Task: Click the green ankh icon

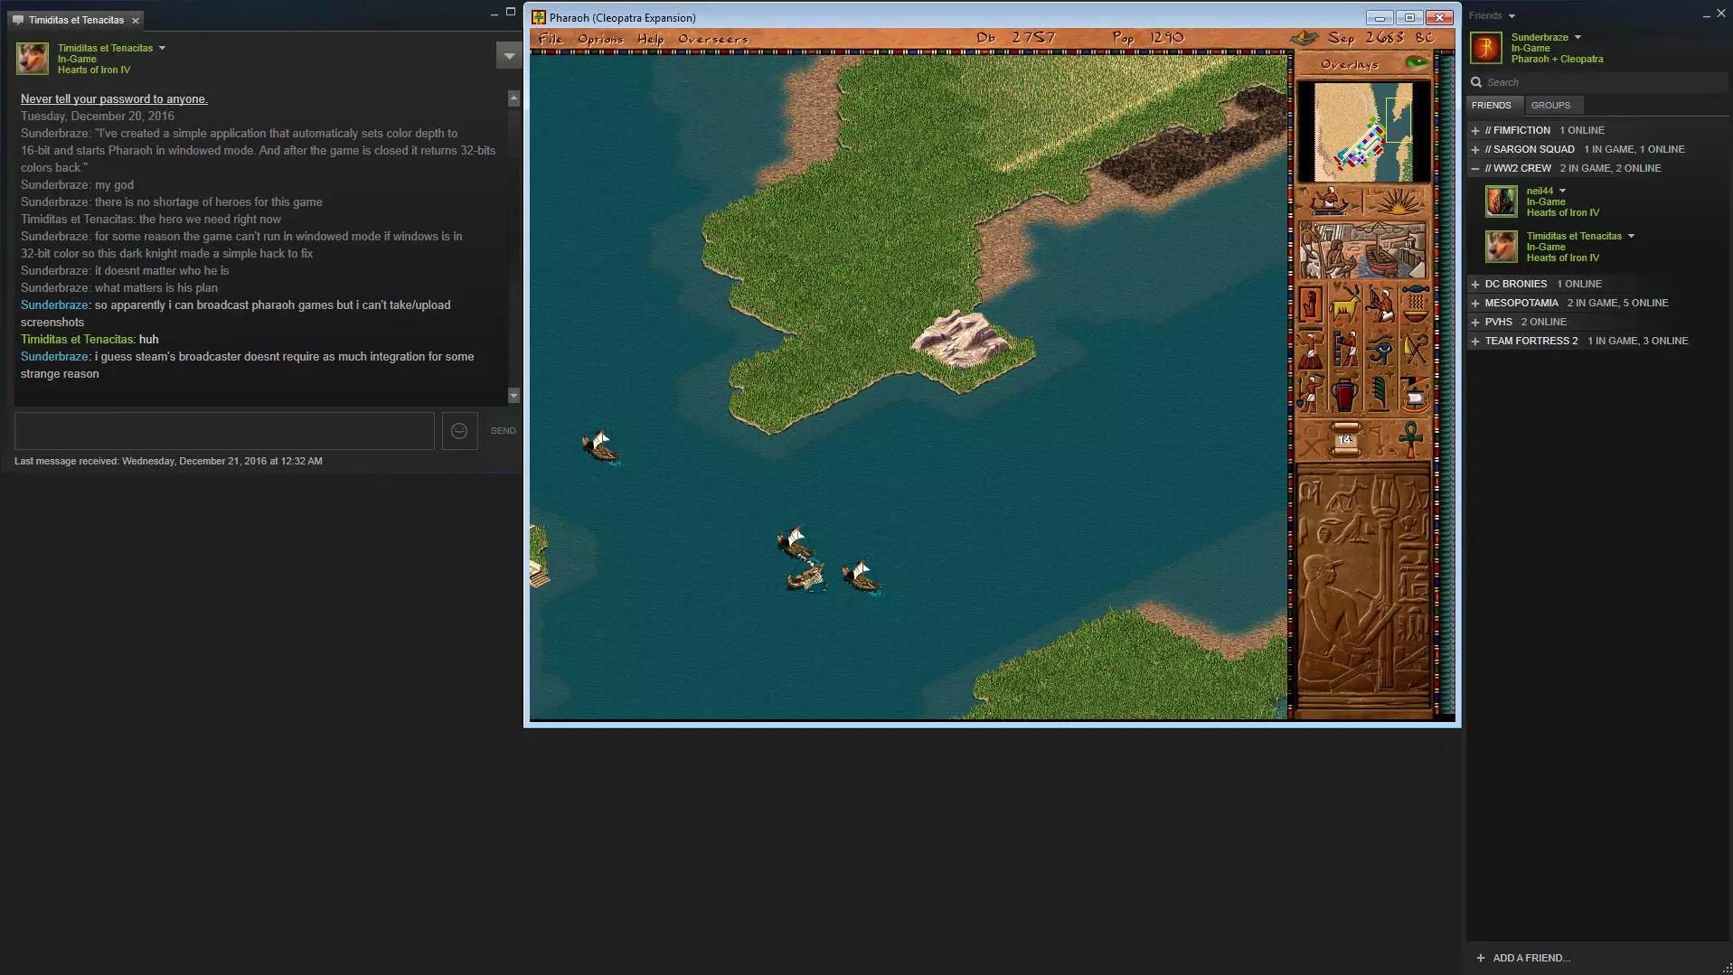Action: tap(1411, 440)
